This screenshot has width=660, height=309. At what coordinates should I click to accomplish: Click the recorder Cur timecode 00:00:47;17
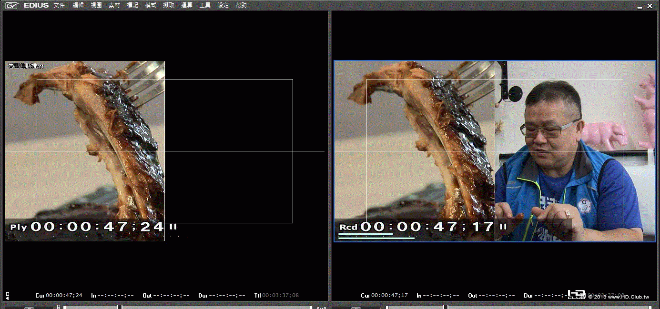pyautogui.click(x=390, y=296)
